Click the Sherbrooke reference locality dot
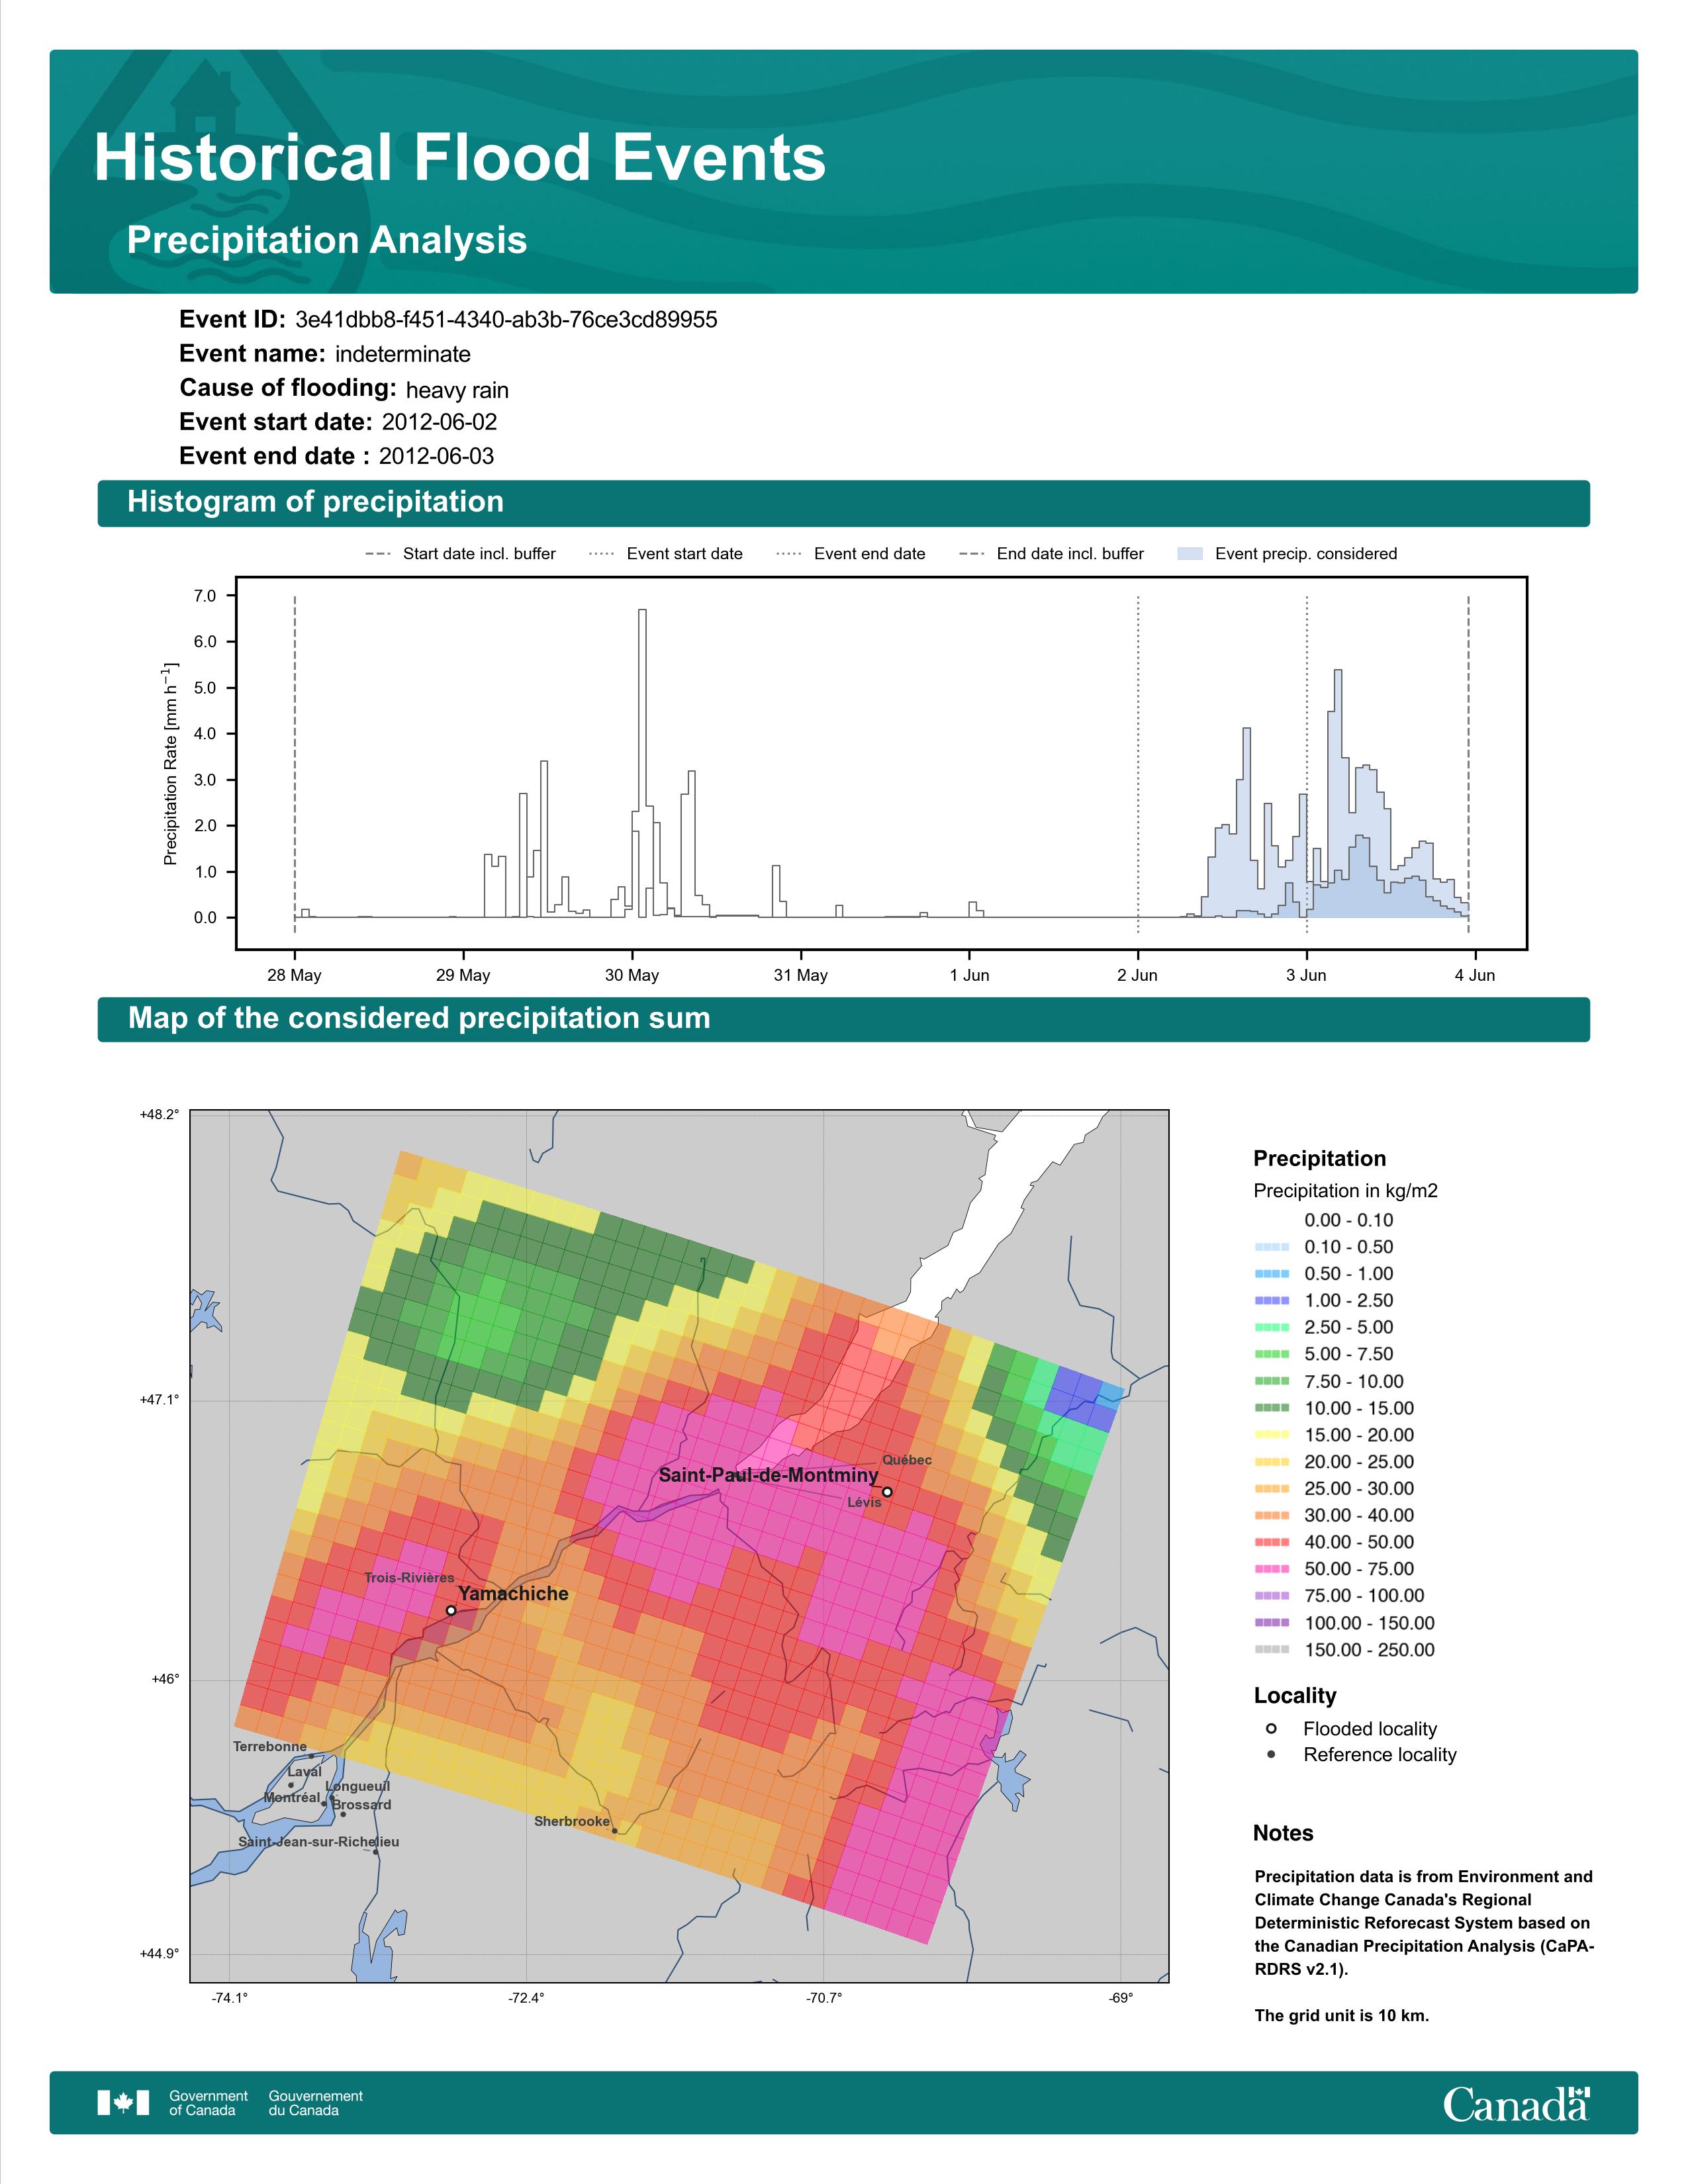The image size is (1688, 2184). 614,1831
